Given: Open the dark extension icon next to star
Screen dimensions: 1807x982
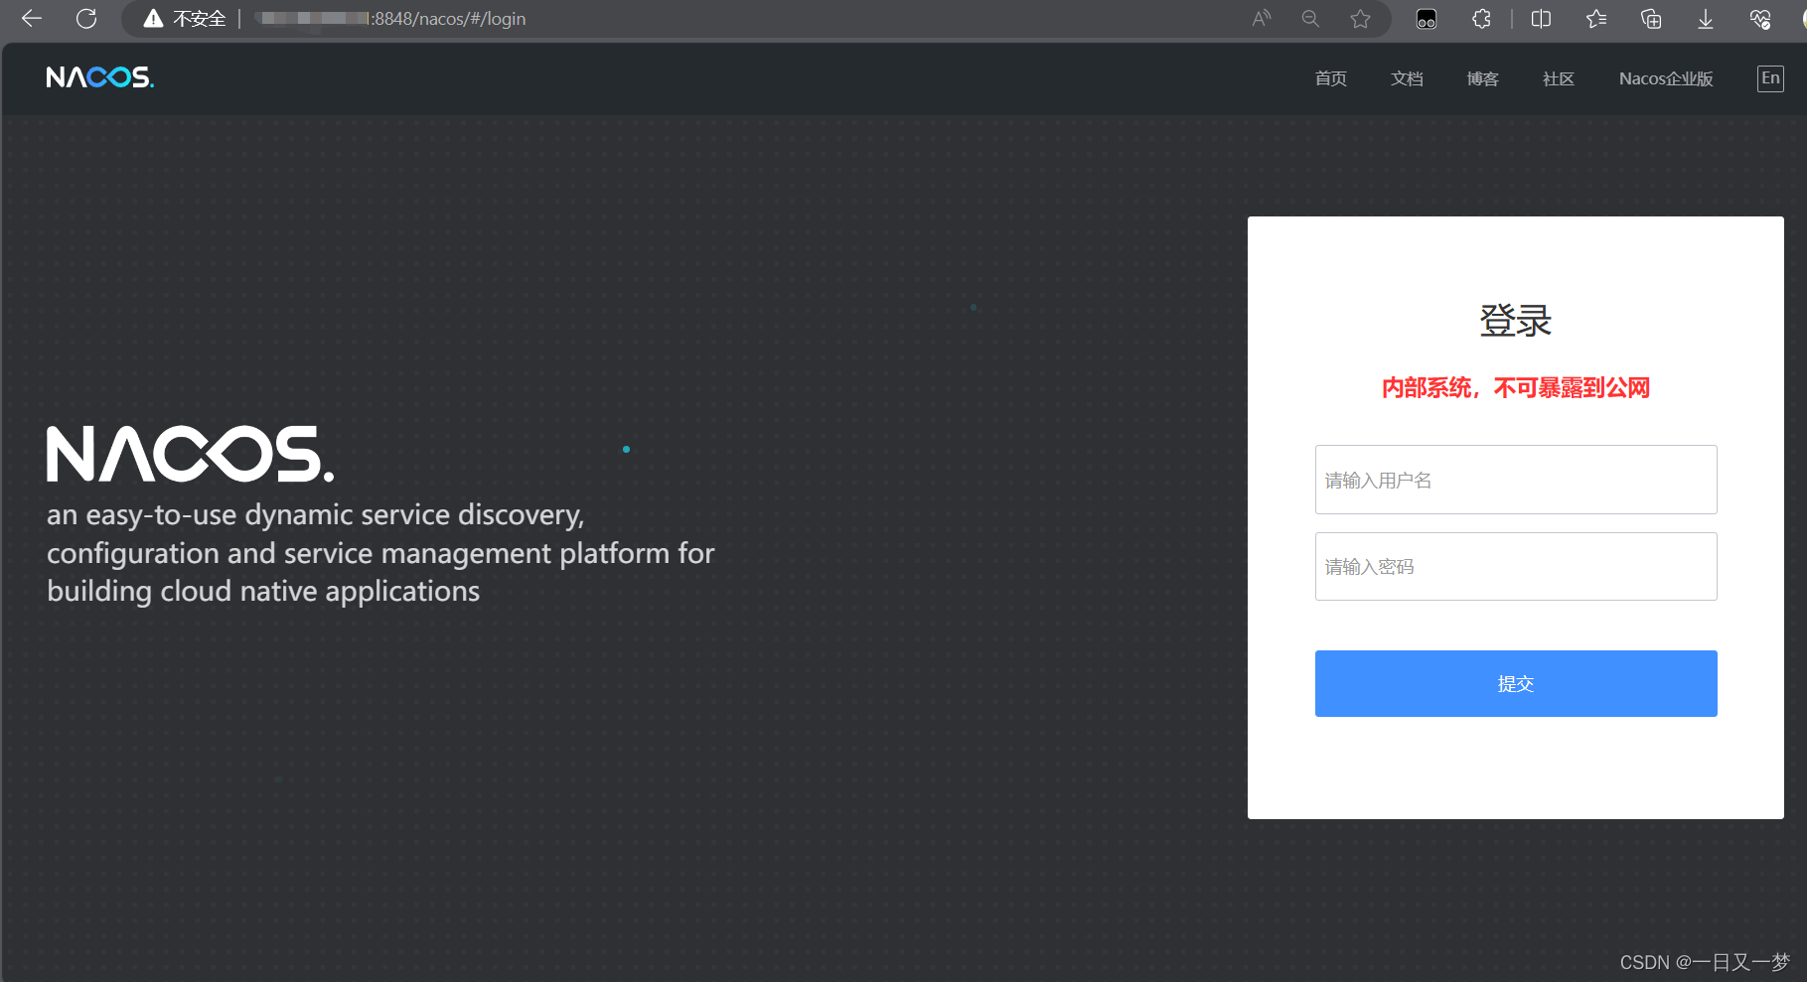Looking at the screenshot, I should 1427,19.
